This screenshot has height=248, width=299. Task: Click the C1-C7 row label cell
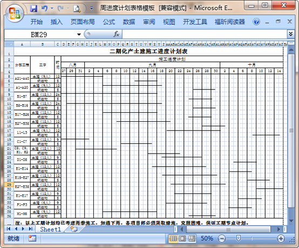pos(22,142)
